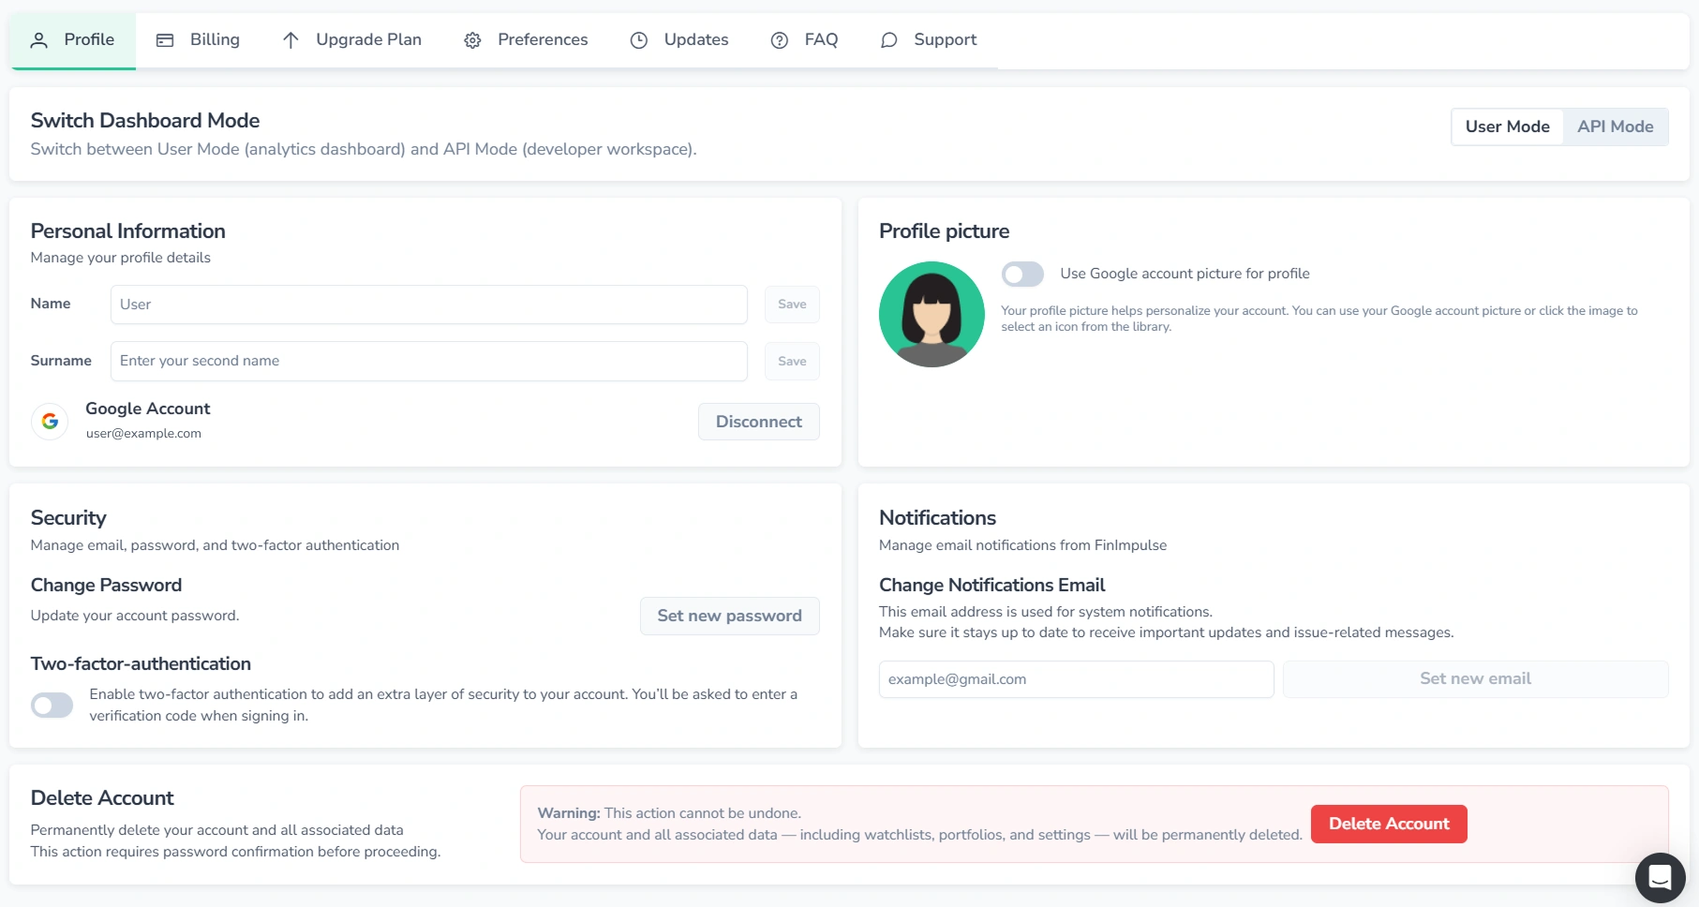Enable Use Google account picture for profile
The height and width of the screenshot is (907, 1699).
point(1022,274)
